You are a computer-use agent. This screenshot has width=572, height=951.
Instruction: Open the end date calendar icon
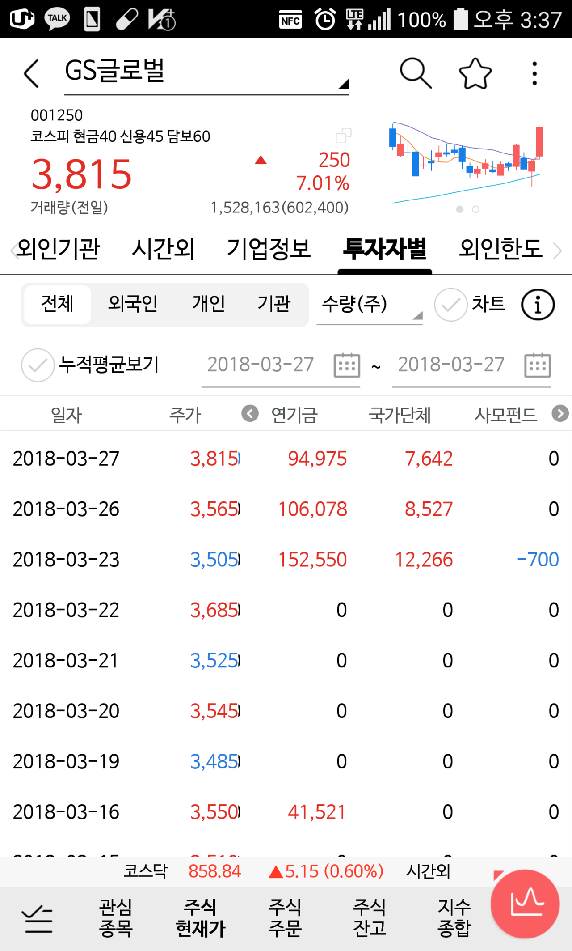[537, 365]
